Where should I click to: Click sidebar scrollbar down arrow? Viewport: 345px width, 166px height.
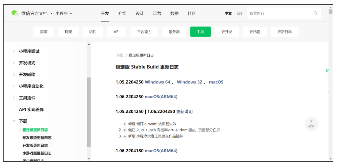[89, 159]
